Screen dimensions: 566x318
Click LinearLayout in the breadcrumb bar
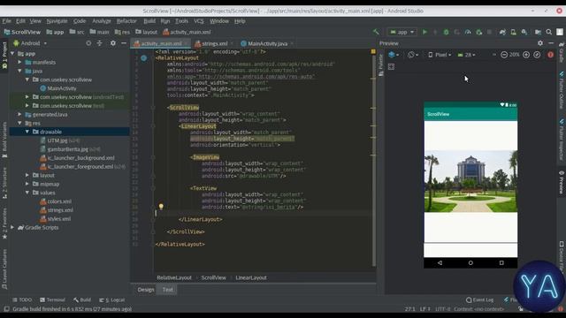pos(251,277)
